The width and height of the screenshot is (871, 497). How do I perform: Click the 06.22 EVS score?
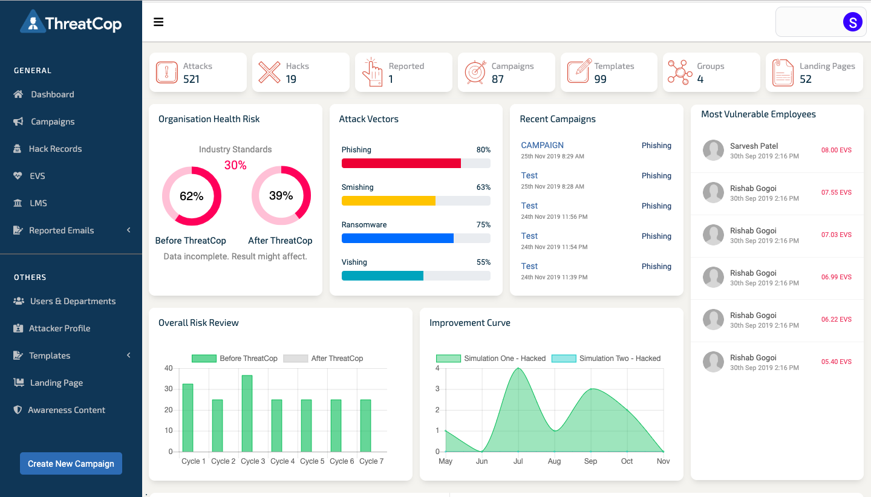point(837,319)
